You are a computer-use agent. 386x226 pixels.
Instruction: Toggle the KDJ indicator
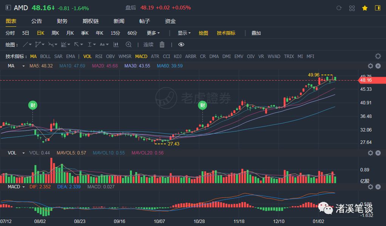(x=178, y=56)
